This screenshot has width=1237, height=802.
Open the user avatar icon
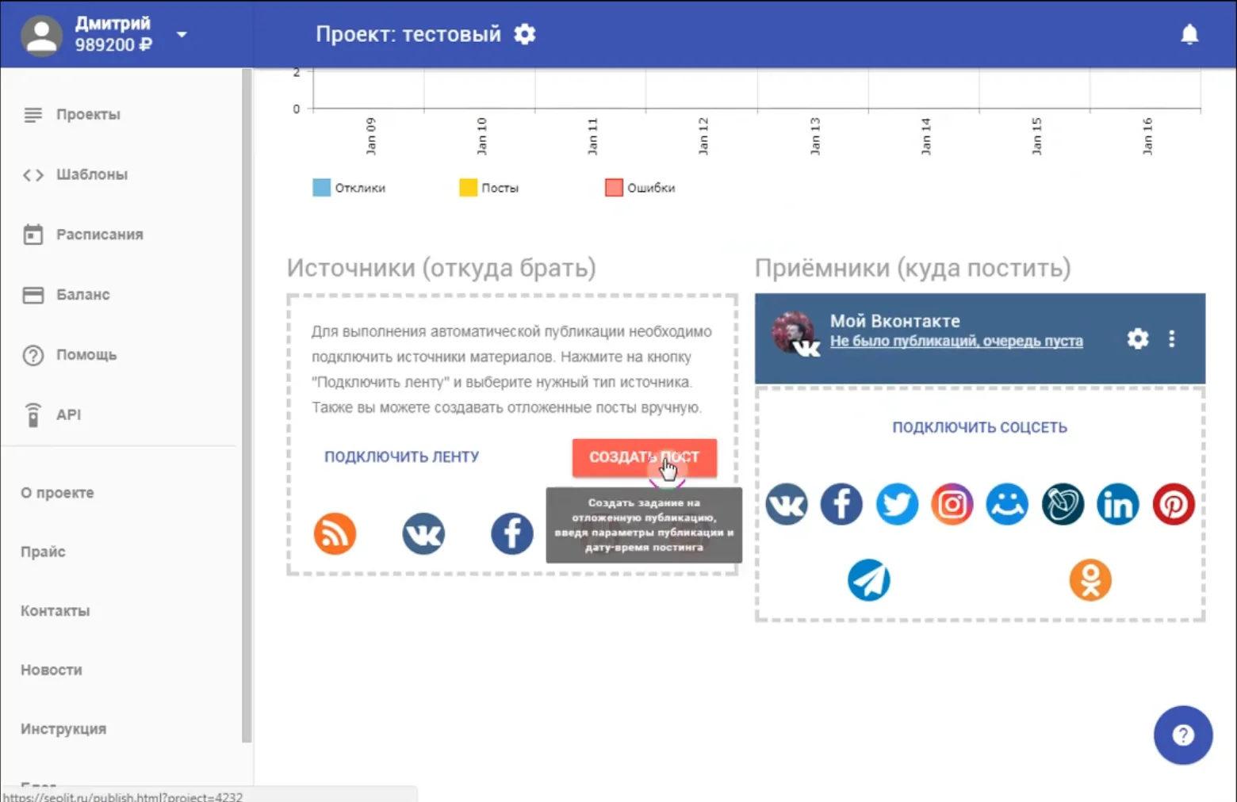41,35
